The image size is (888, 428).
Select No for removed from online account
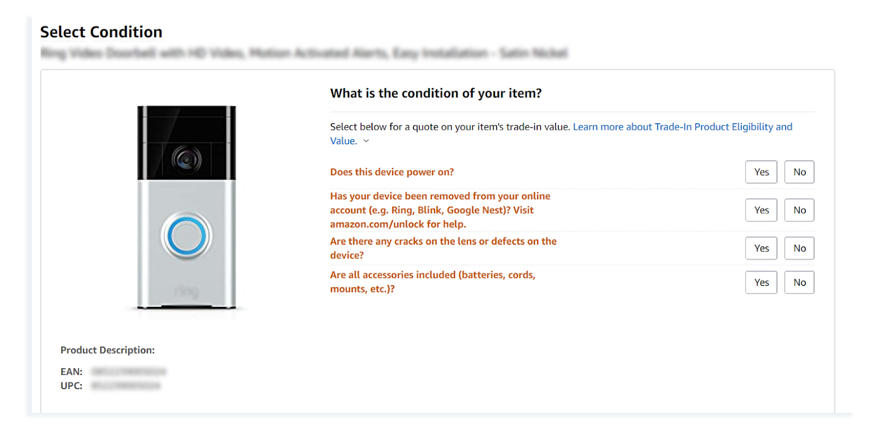pos(799,210)
